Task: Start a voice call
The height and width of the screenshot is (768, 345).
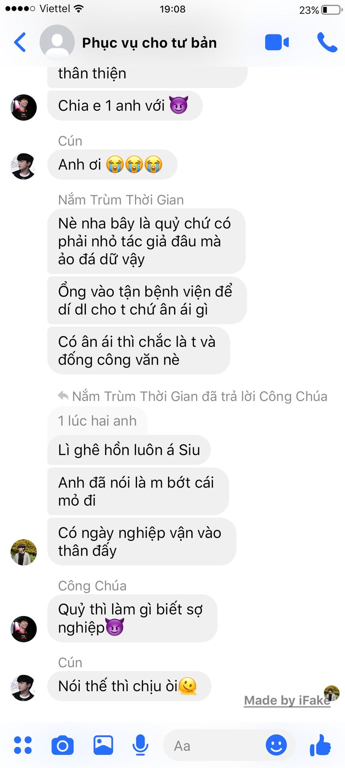Action: tap(327, 42)
